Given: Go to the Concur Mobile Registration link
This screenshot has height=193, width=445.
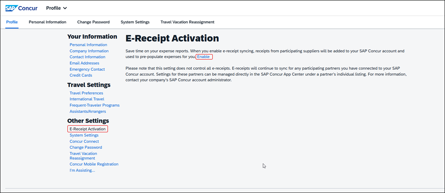Looking at the screenshot, I should (x=94, y=164).
